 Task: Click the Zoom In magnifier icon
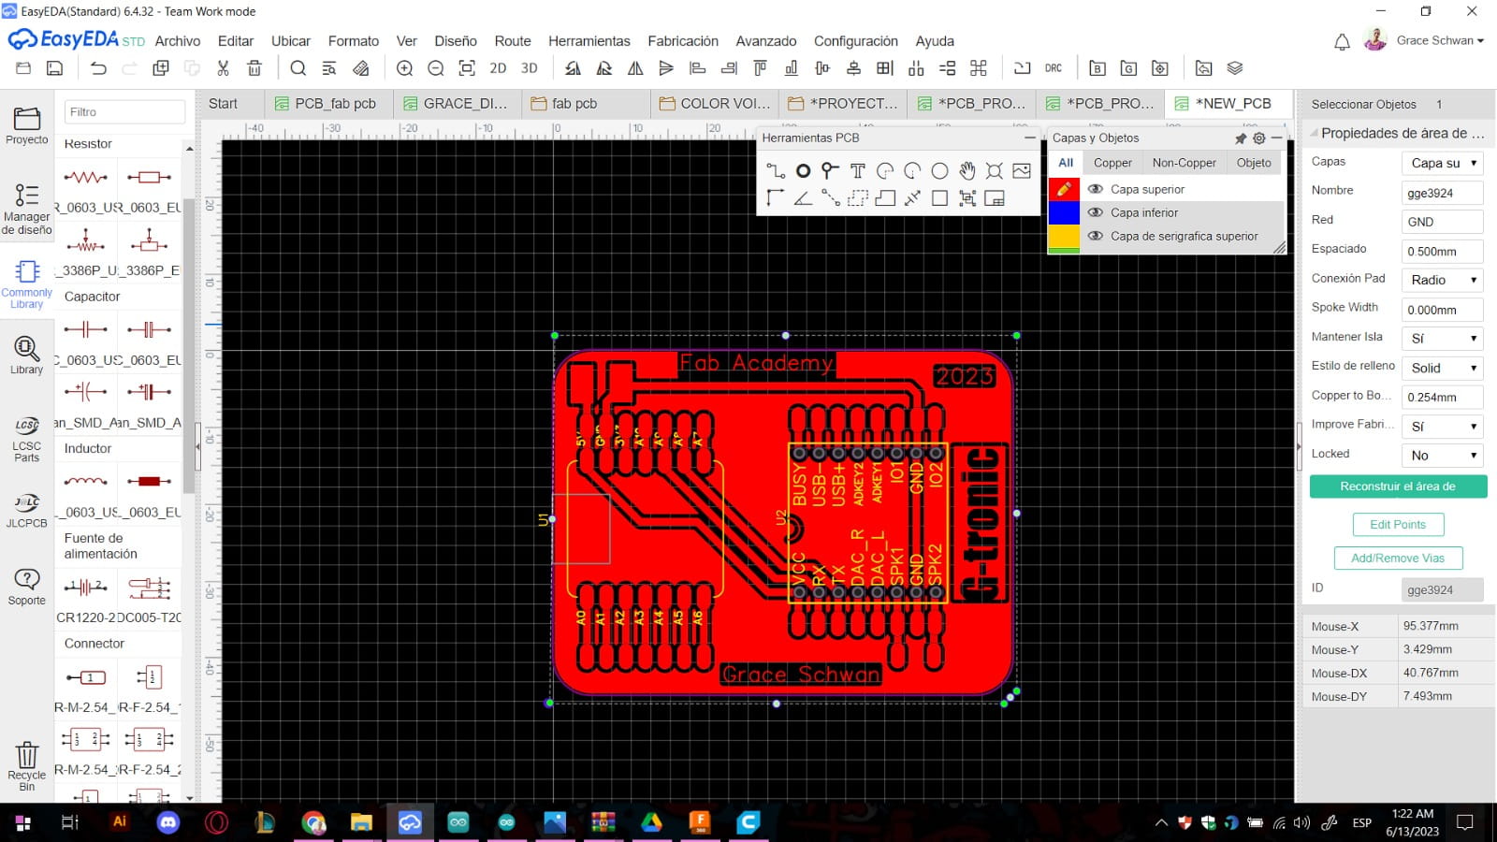click(x=404, y=68)
